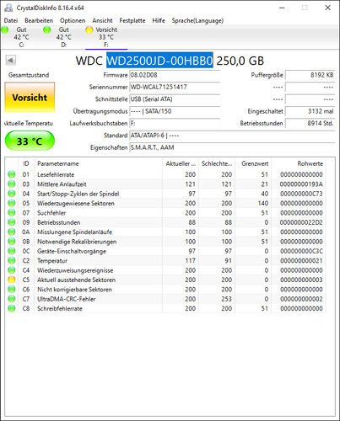This screenshot has height=421, width=340.
Task: Click the Grenzwert column header
Action: click(x=253, y=163)
